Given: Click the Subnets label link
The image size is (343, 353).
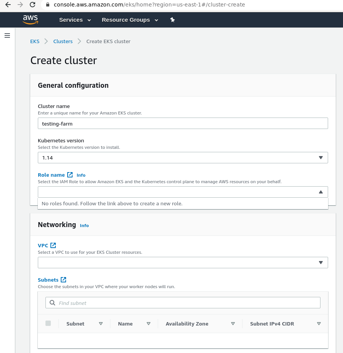Looking at the screenshot, I should tap(48, 280).
